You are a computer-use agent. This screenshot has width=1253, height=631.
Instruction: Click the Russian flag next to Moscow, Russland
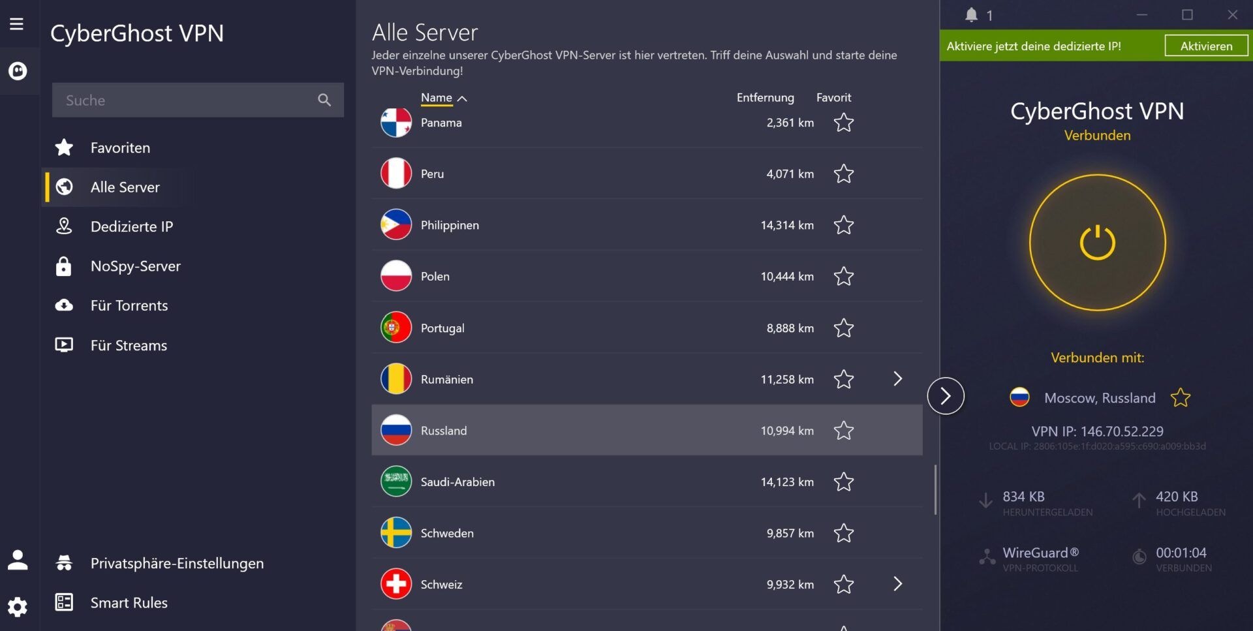pos(1019,397)
